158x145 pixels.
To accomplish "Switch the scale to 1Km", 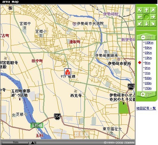I will 148,73.
